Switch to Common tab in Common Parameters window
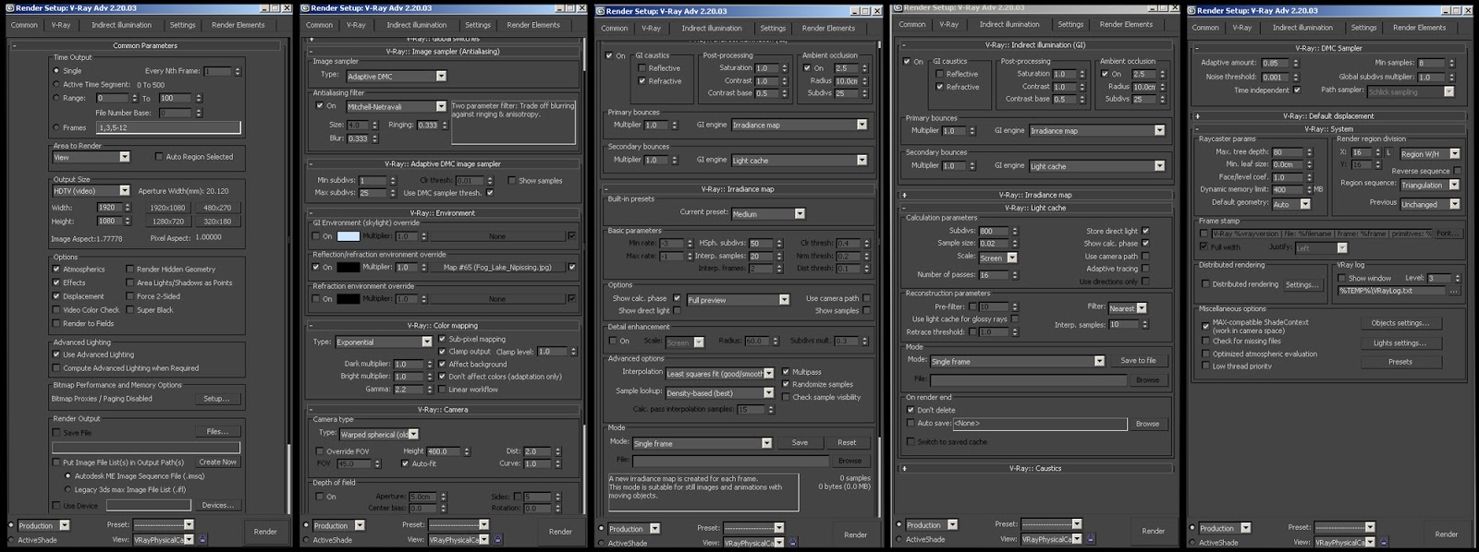The image size is (1479, 552). [24, 25]
